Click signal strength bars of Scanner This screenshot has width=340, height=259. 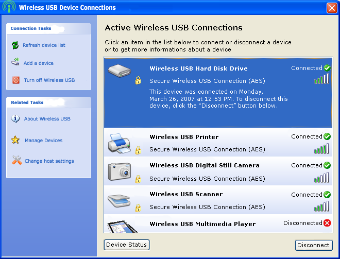[322, 206]
